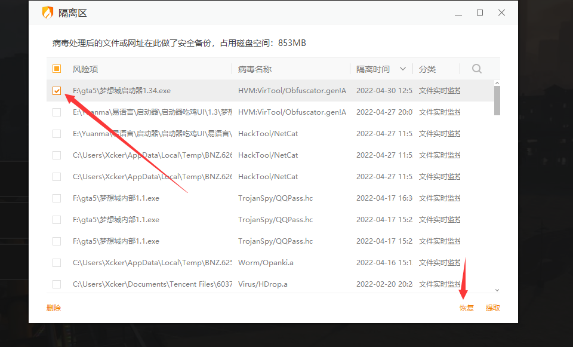Screen dimensions: 573x347
Task: Select the Tencent Files\6037 file path
Action: click(x=152, y=284)
